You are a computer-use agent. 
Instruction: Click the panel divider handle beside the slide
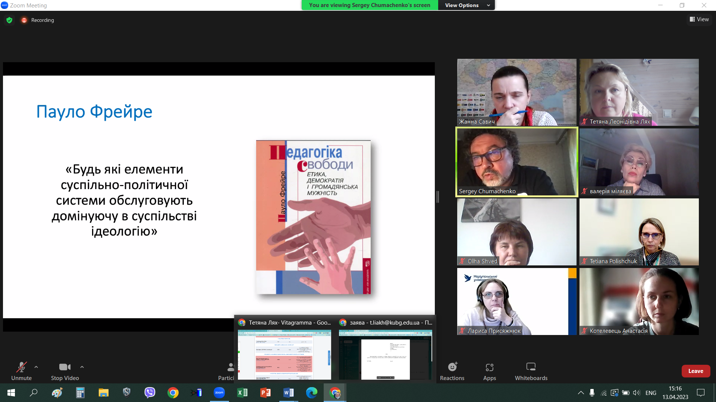point(438,197)
